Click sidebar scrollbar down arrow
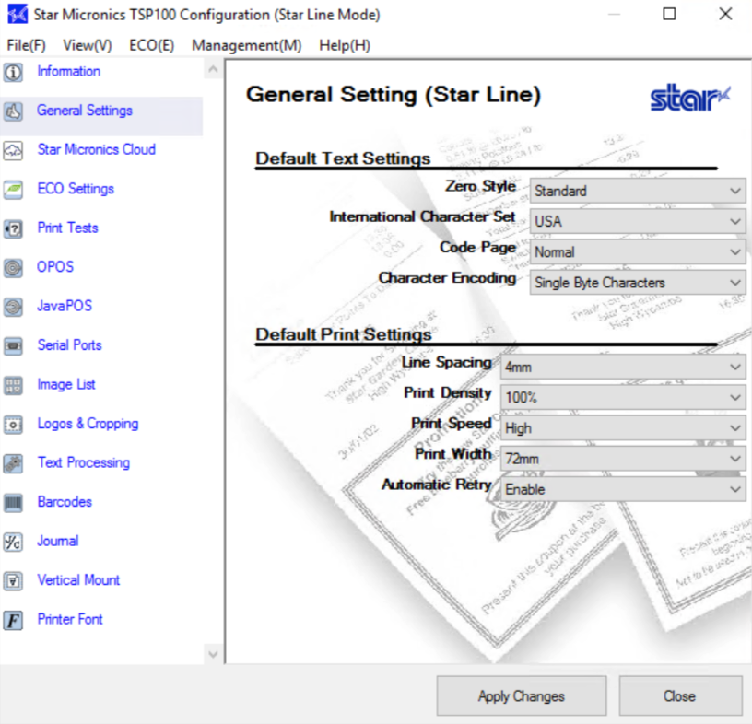Screen dimensions: 752x724 click(x=214, y=654)
